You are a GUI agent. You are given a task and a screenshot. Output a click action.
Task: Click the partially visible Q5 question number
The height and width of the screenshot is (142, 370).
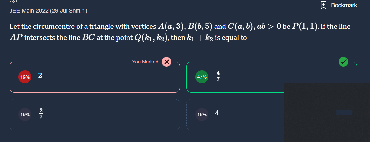click(x=13, y=1)
